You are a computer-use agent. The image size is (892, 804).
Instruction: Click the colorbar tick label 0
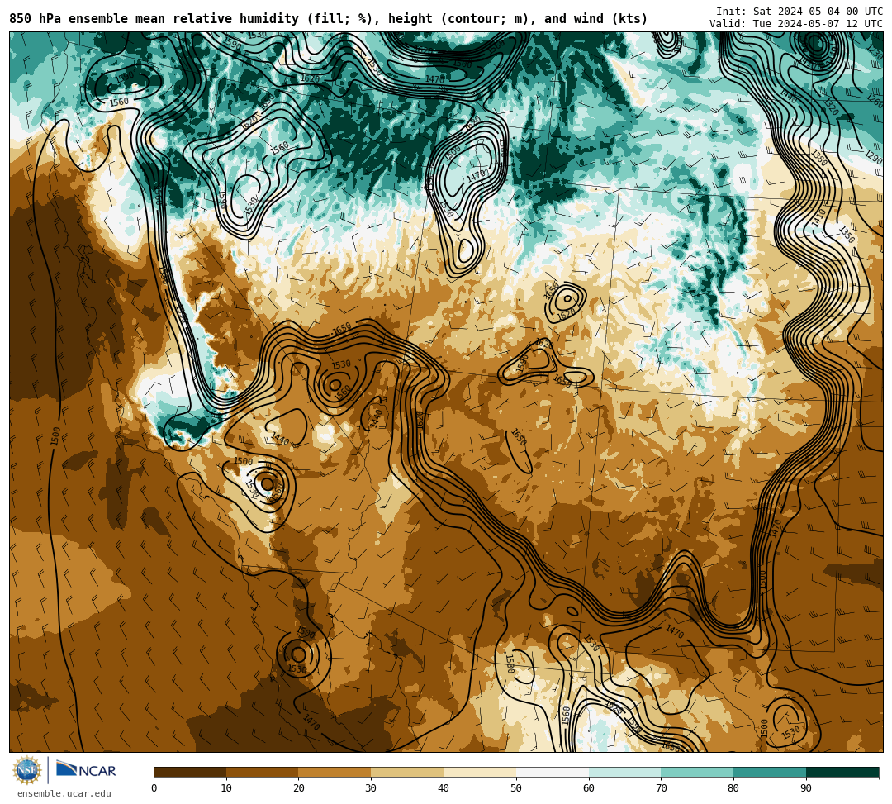(x=154, y=788)
